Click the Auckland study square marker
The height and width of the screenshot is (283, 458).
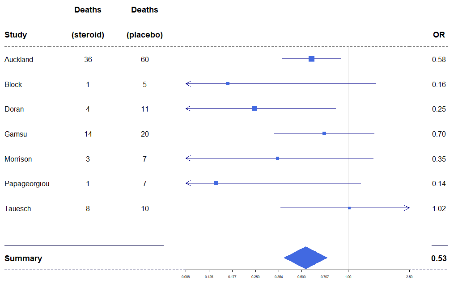coord(311,59)
